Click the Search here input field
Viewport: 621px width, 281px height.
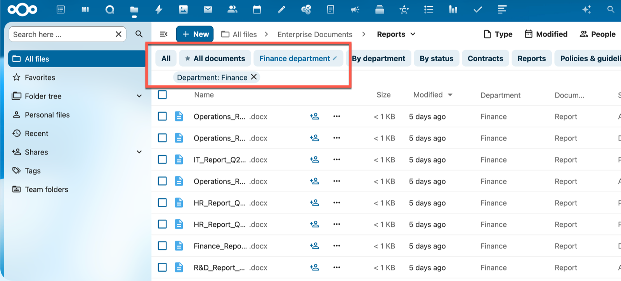(x=62, y=35)
